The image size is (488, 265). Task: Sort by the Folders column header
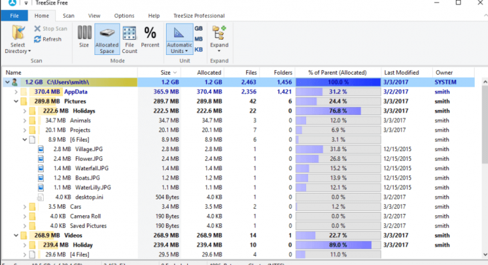[x=278, y=73]
